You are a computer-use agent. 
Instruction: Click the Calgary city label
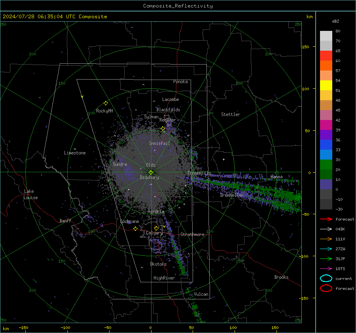coord(154,233)
